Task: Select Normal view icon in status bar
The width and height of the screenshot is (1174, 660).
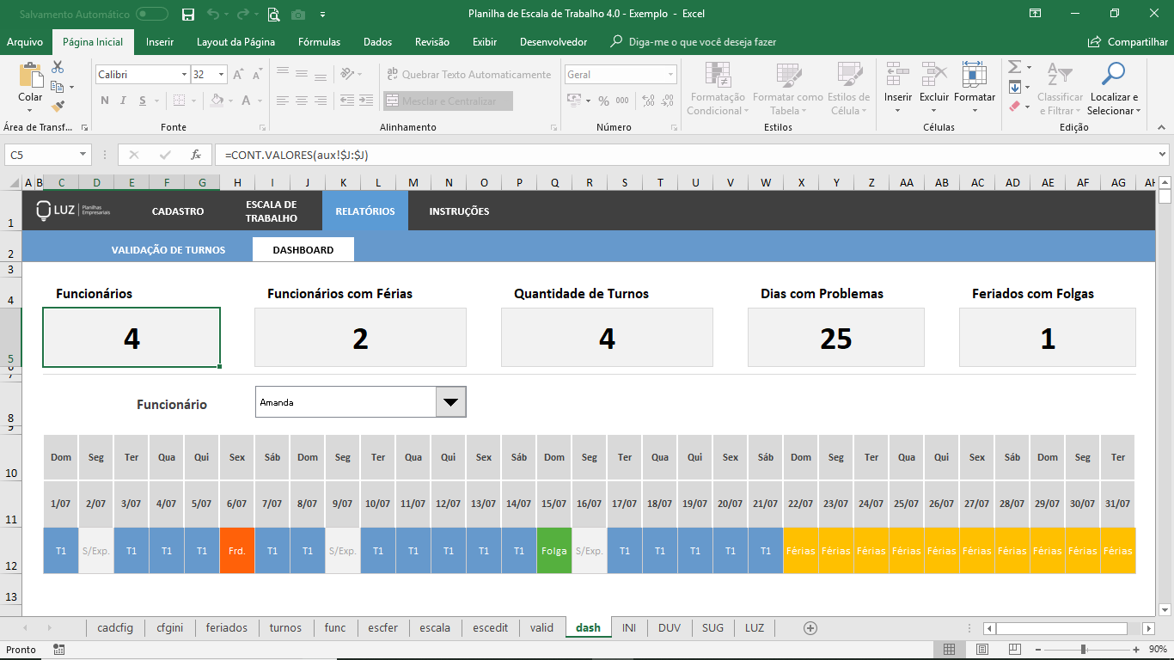Action: (950, 650)
